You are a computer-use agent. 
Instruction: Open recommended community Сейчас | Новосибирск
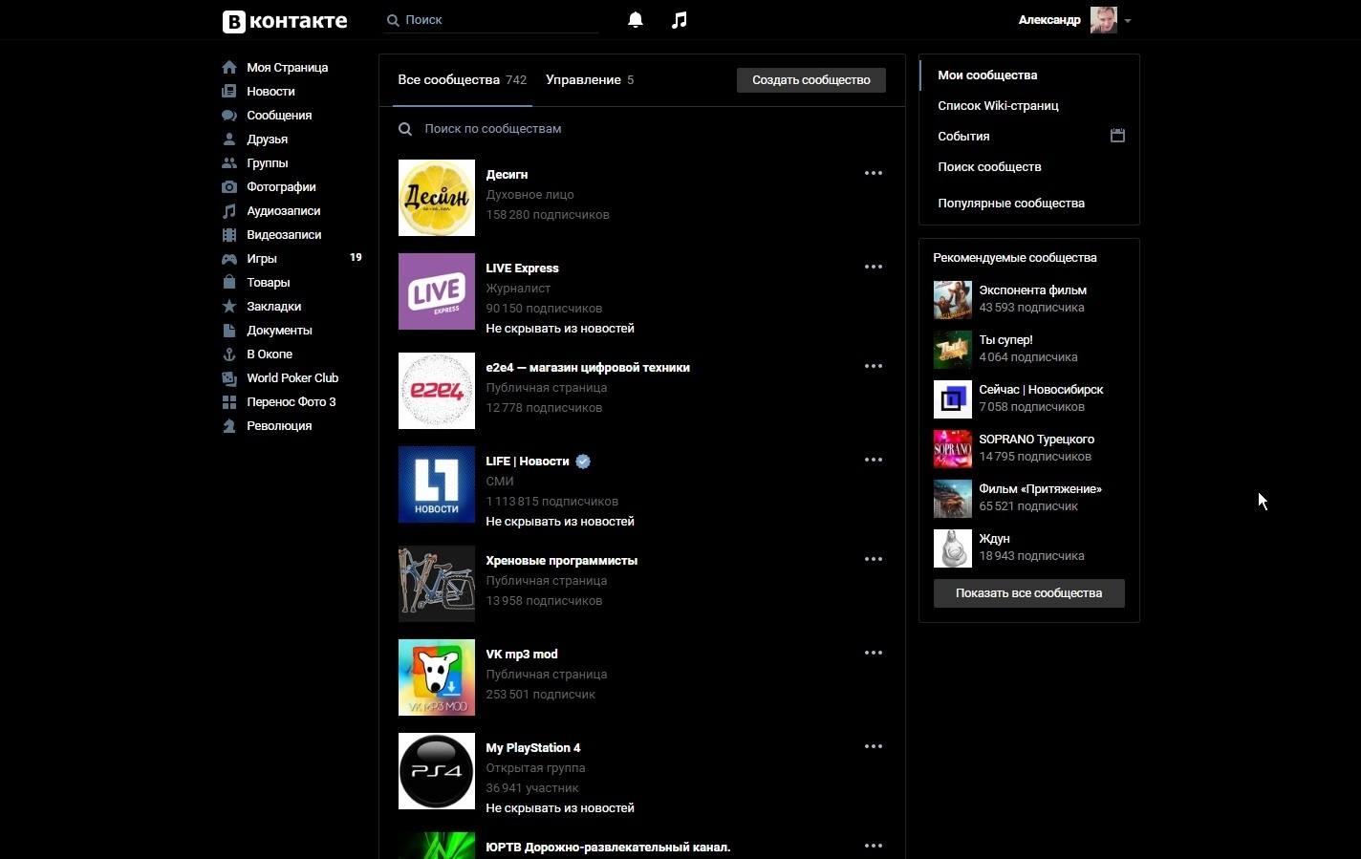tap(1041, 389)
